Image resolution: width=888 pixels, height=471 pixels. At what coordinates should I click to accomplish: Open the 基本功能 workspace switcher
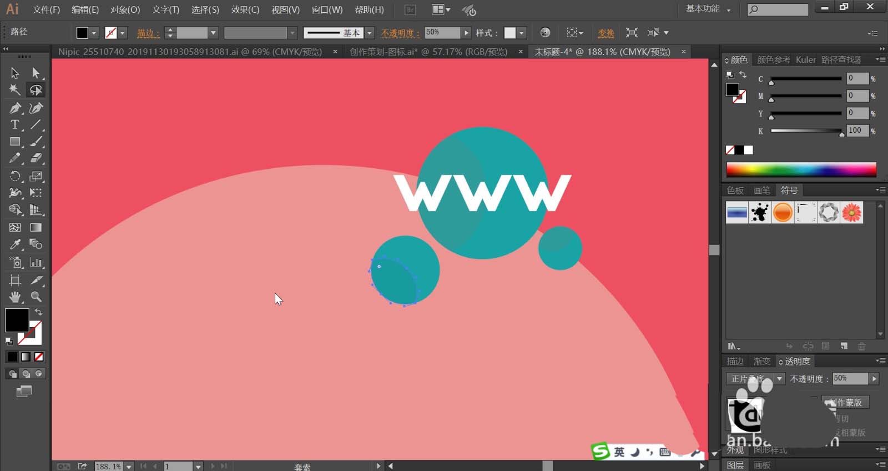pos(708,9)
